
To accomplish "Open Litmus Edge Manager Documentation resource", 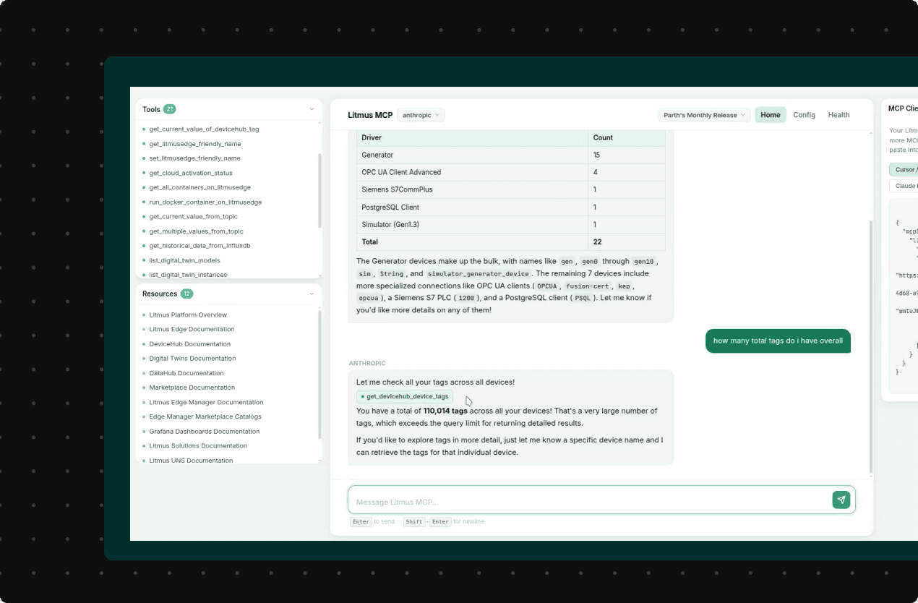I will [x=206, y=402].
